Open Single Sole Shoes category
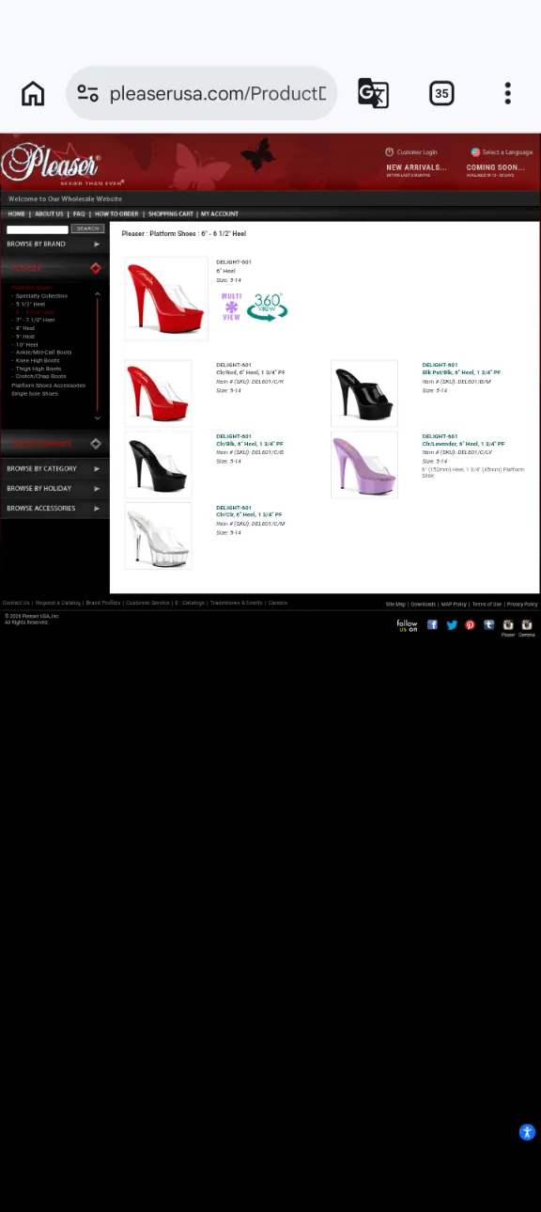The height and width of the screenshot is (1212, 541). 35,393
